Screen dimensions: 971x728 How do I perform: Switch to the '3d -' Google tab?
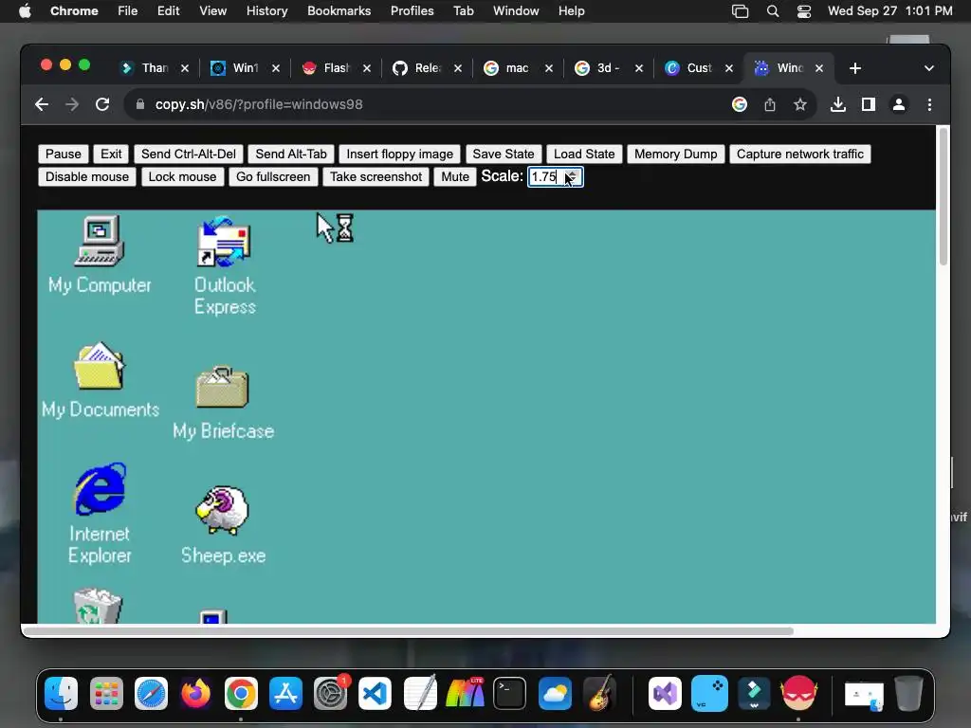coord(608,68)
